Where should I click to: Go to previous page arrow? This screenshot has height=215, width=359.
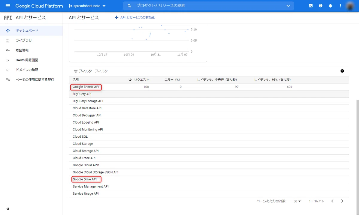(332, 201)
